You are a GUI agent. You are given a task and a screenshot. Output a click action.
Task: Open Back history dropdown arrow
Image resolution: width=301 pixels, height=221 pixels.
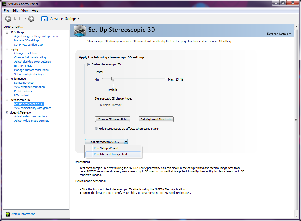pyautogui.click(x=25, y=19)
